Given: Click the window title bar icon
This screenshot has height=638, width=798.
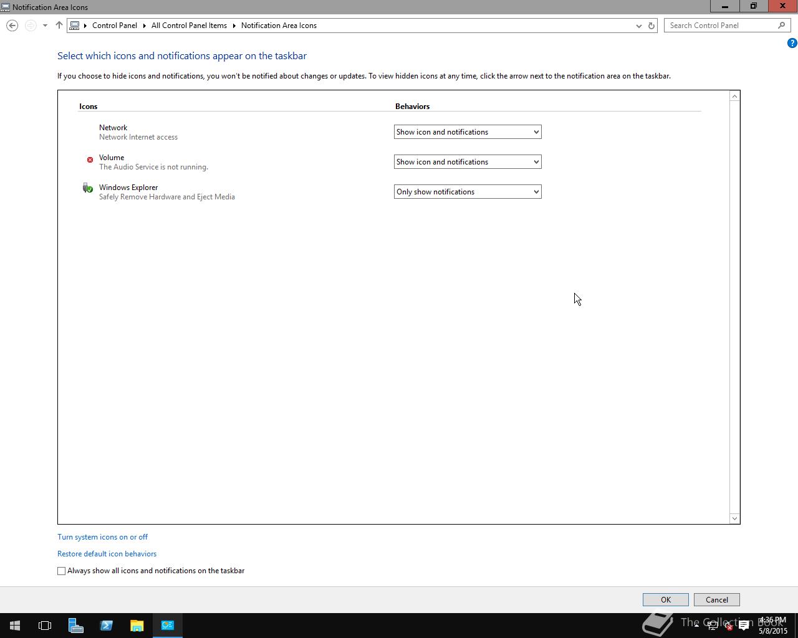Looking at the screenshot, I should 6,7.
